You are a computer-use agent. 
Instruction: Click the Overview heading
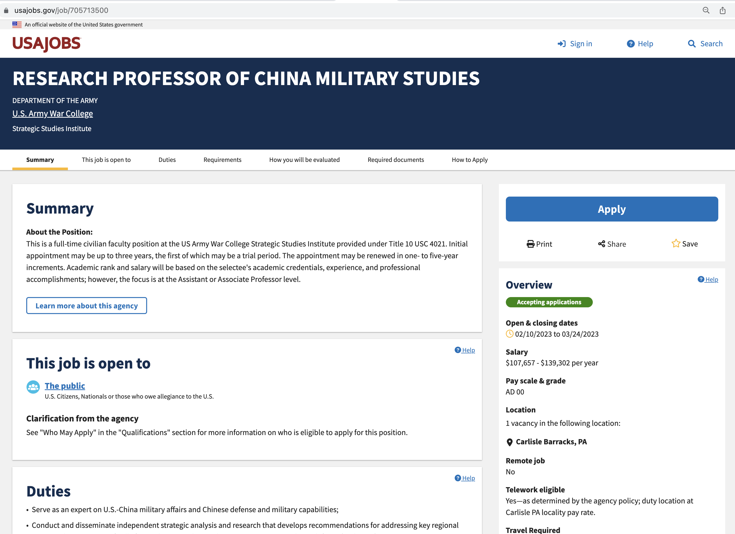[x=529, y=285]
